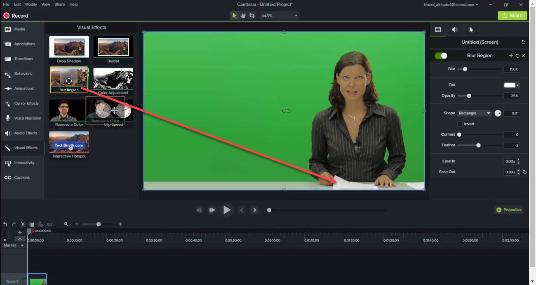Viewport: 536px width, 285px height.
Task: Decrease the Ease Out value
Action: (x=518, y=174)
